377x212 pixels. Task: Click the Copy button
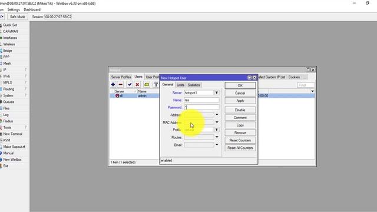240,125
